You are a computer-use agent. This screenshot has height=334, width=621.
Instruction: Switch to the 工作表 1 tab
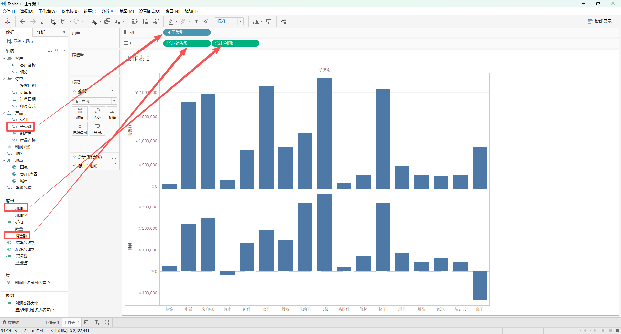52,323
